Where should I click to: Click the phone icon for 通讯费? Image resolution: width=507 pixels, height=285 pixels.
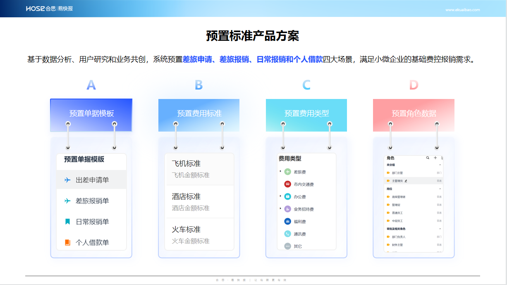pos(288,234)
